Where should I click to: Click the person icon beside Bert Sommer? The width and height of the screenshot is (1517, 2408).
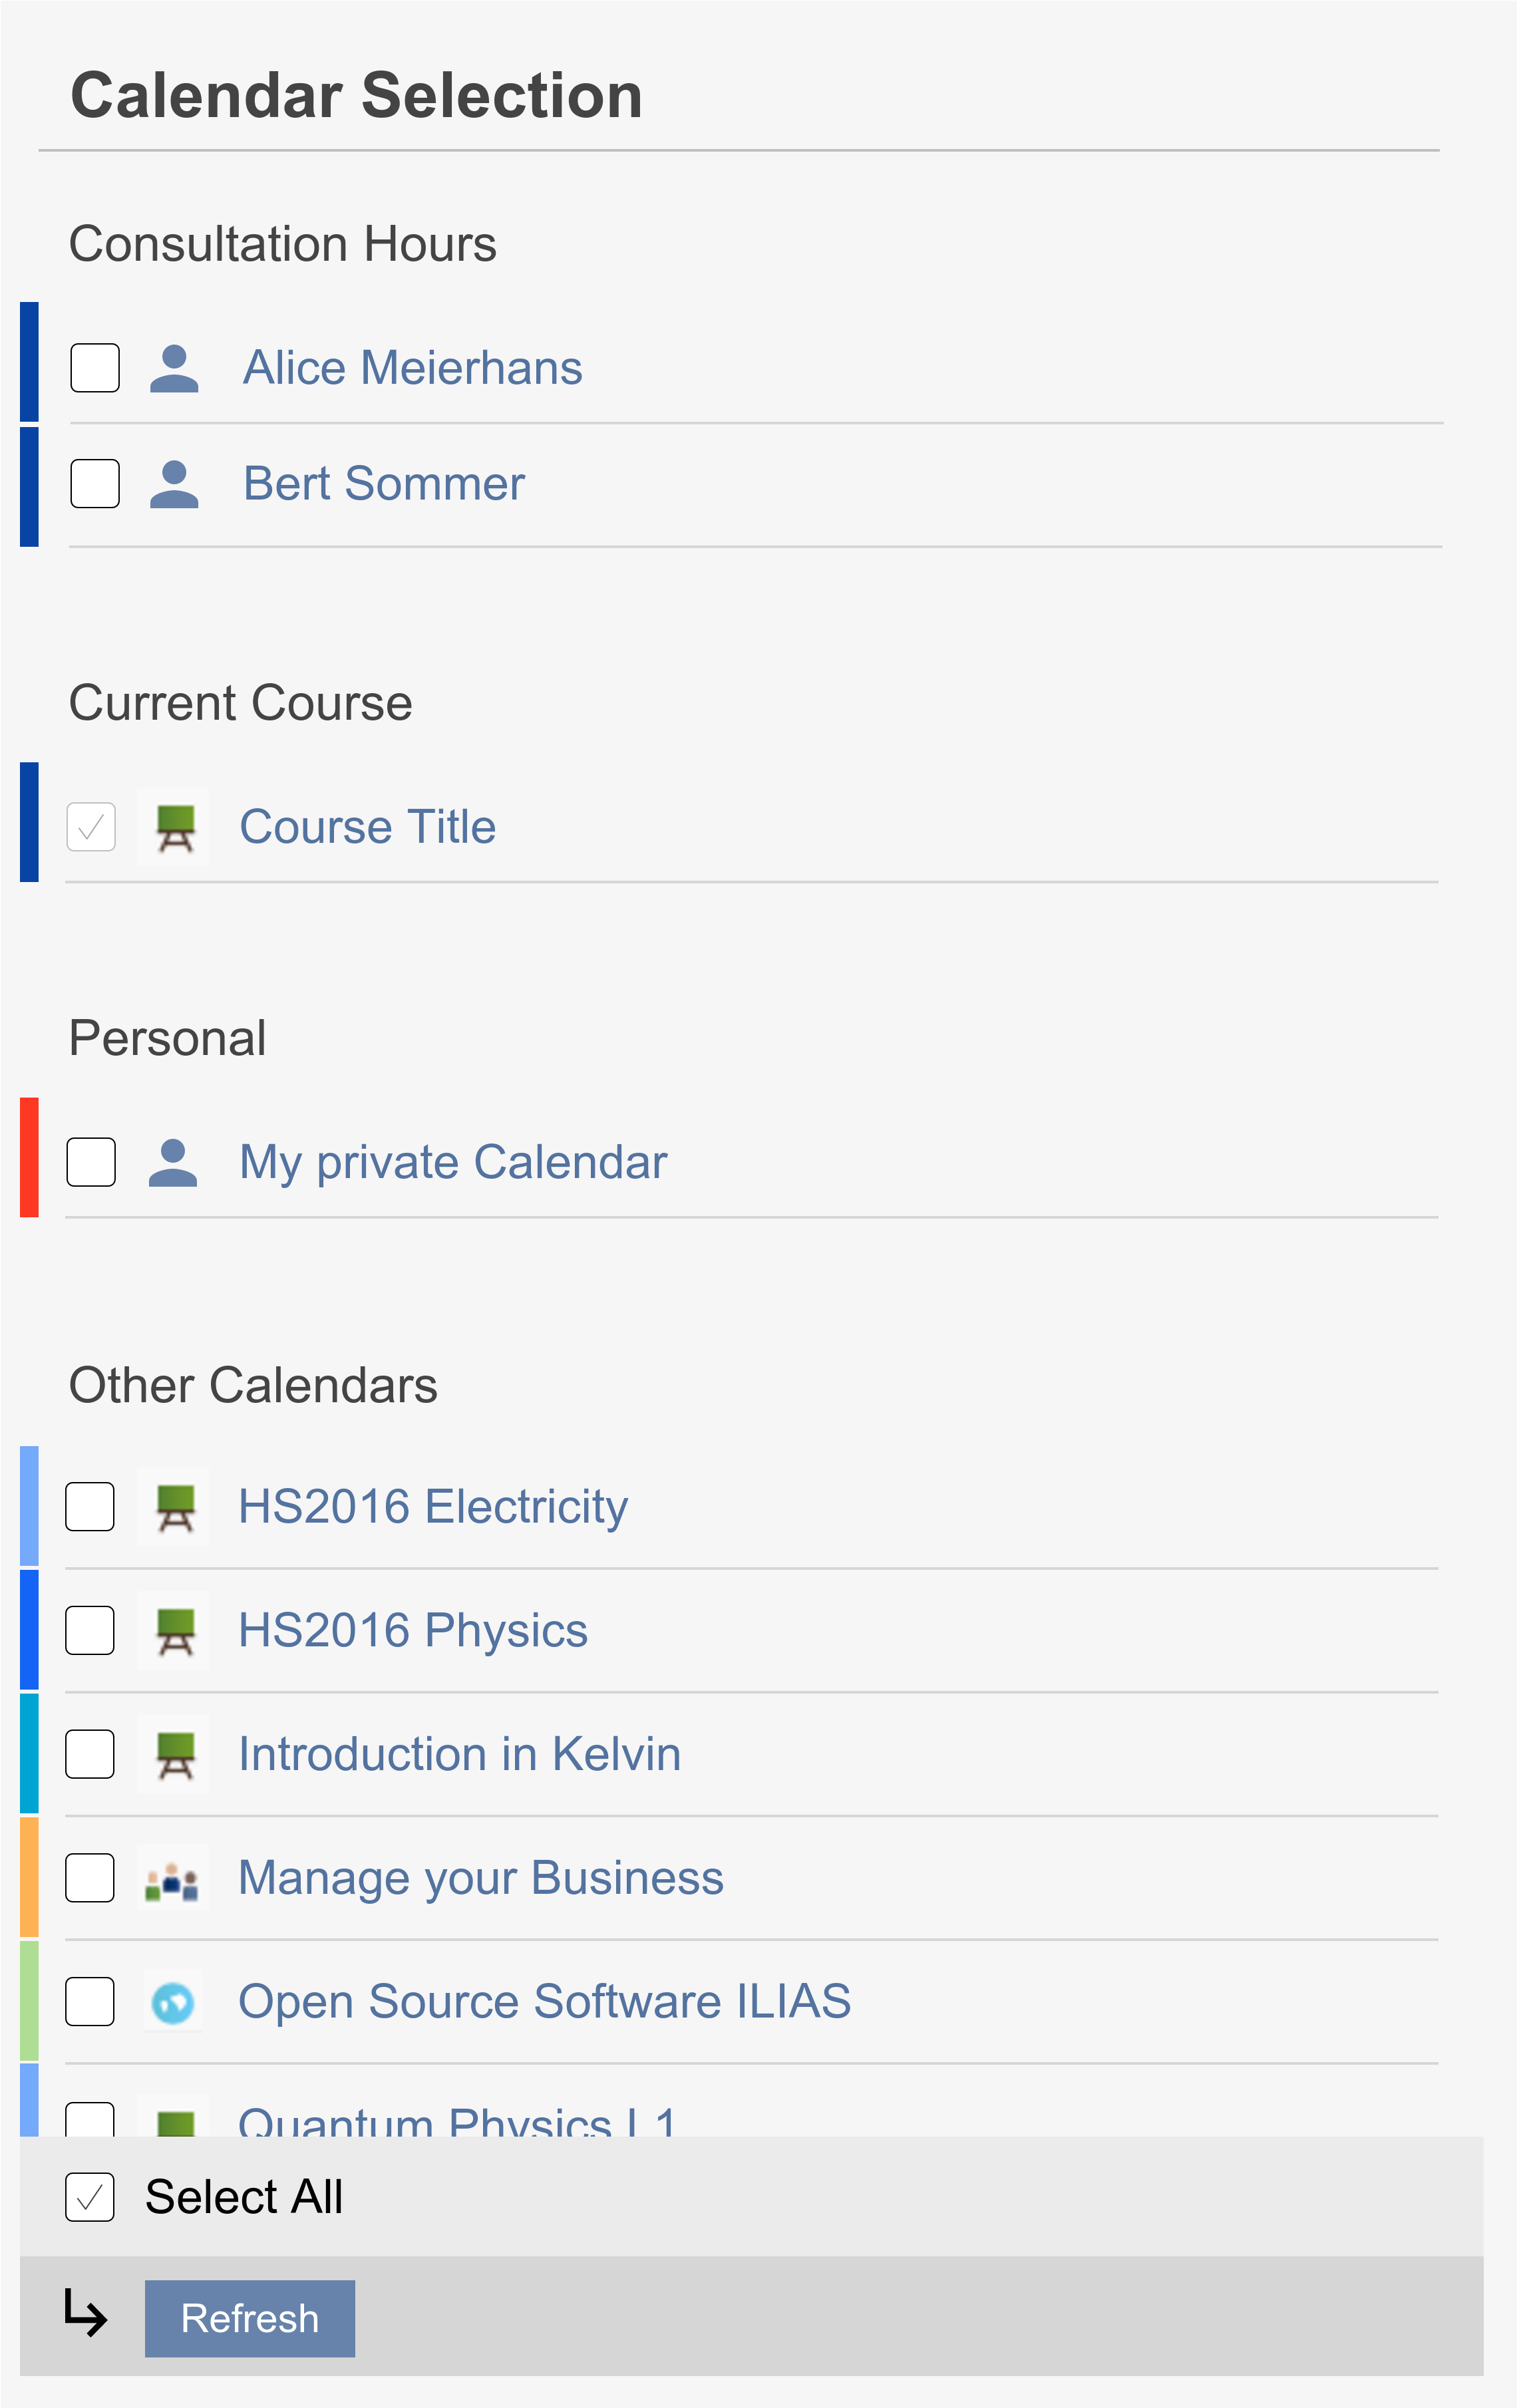174,484
